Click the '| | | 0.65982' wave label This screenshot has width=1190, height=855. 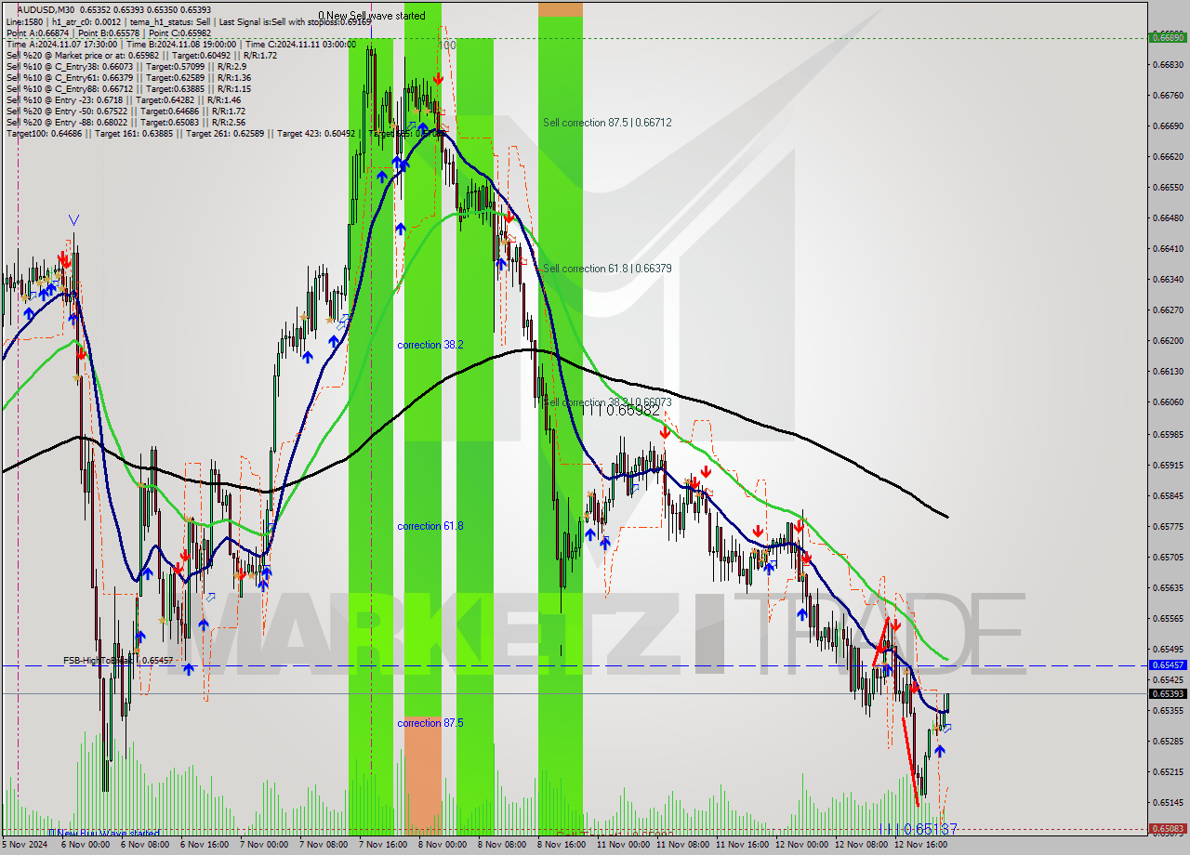(x=621, y=410)
